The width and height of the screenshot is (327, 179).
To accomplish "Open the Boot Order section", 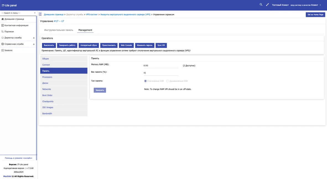I will (64, 95).
